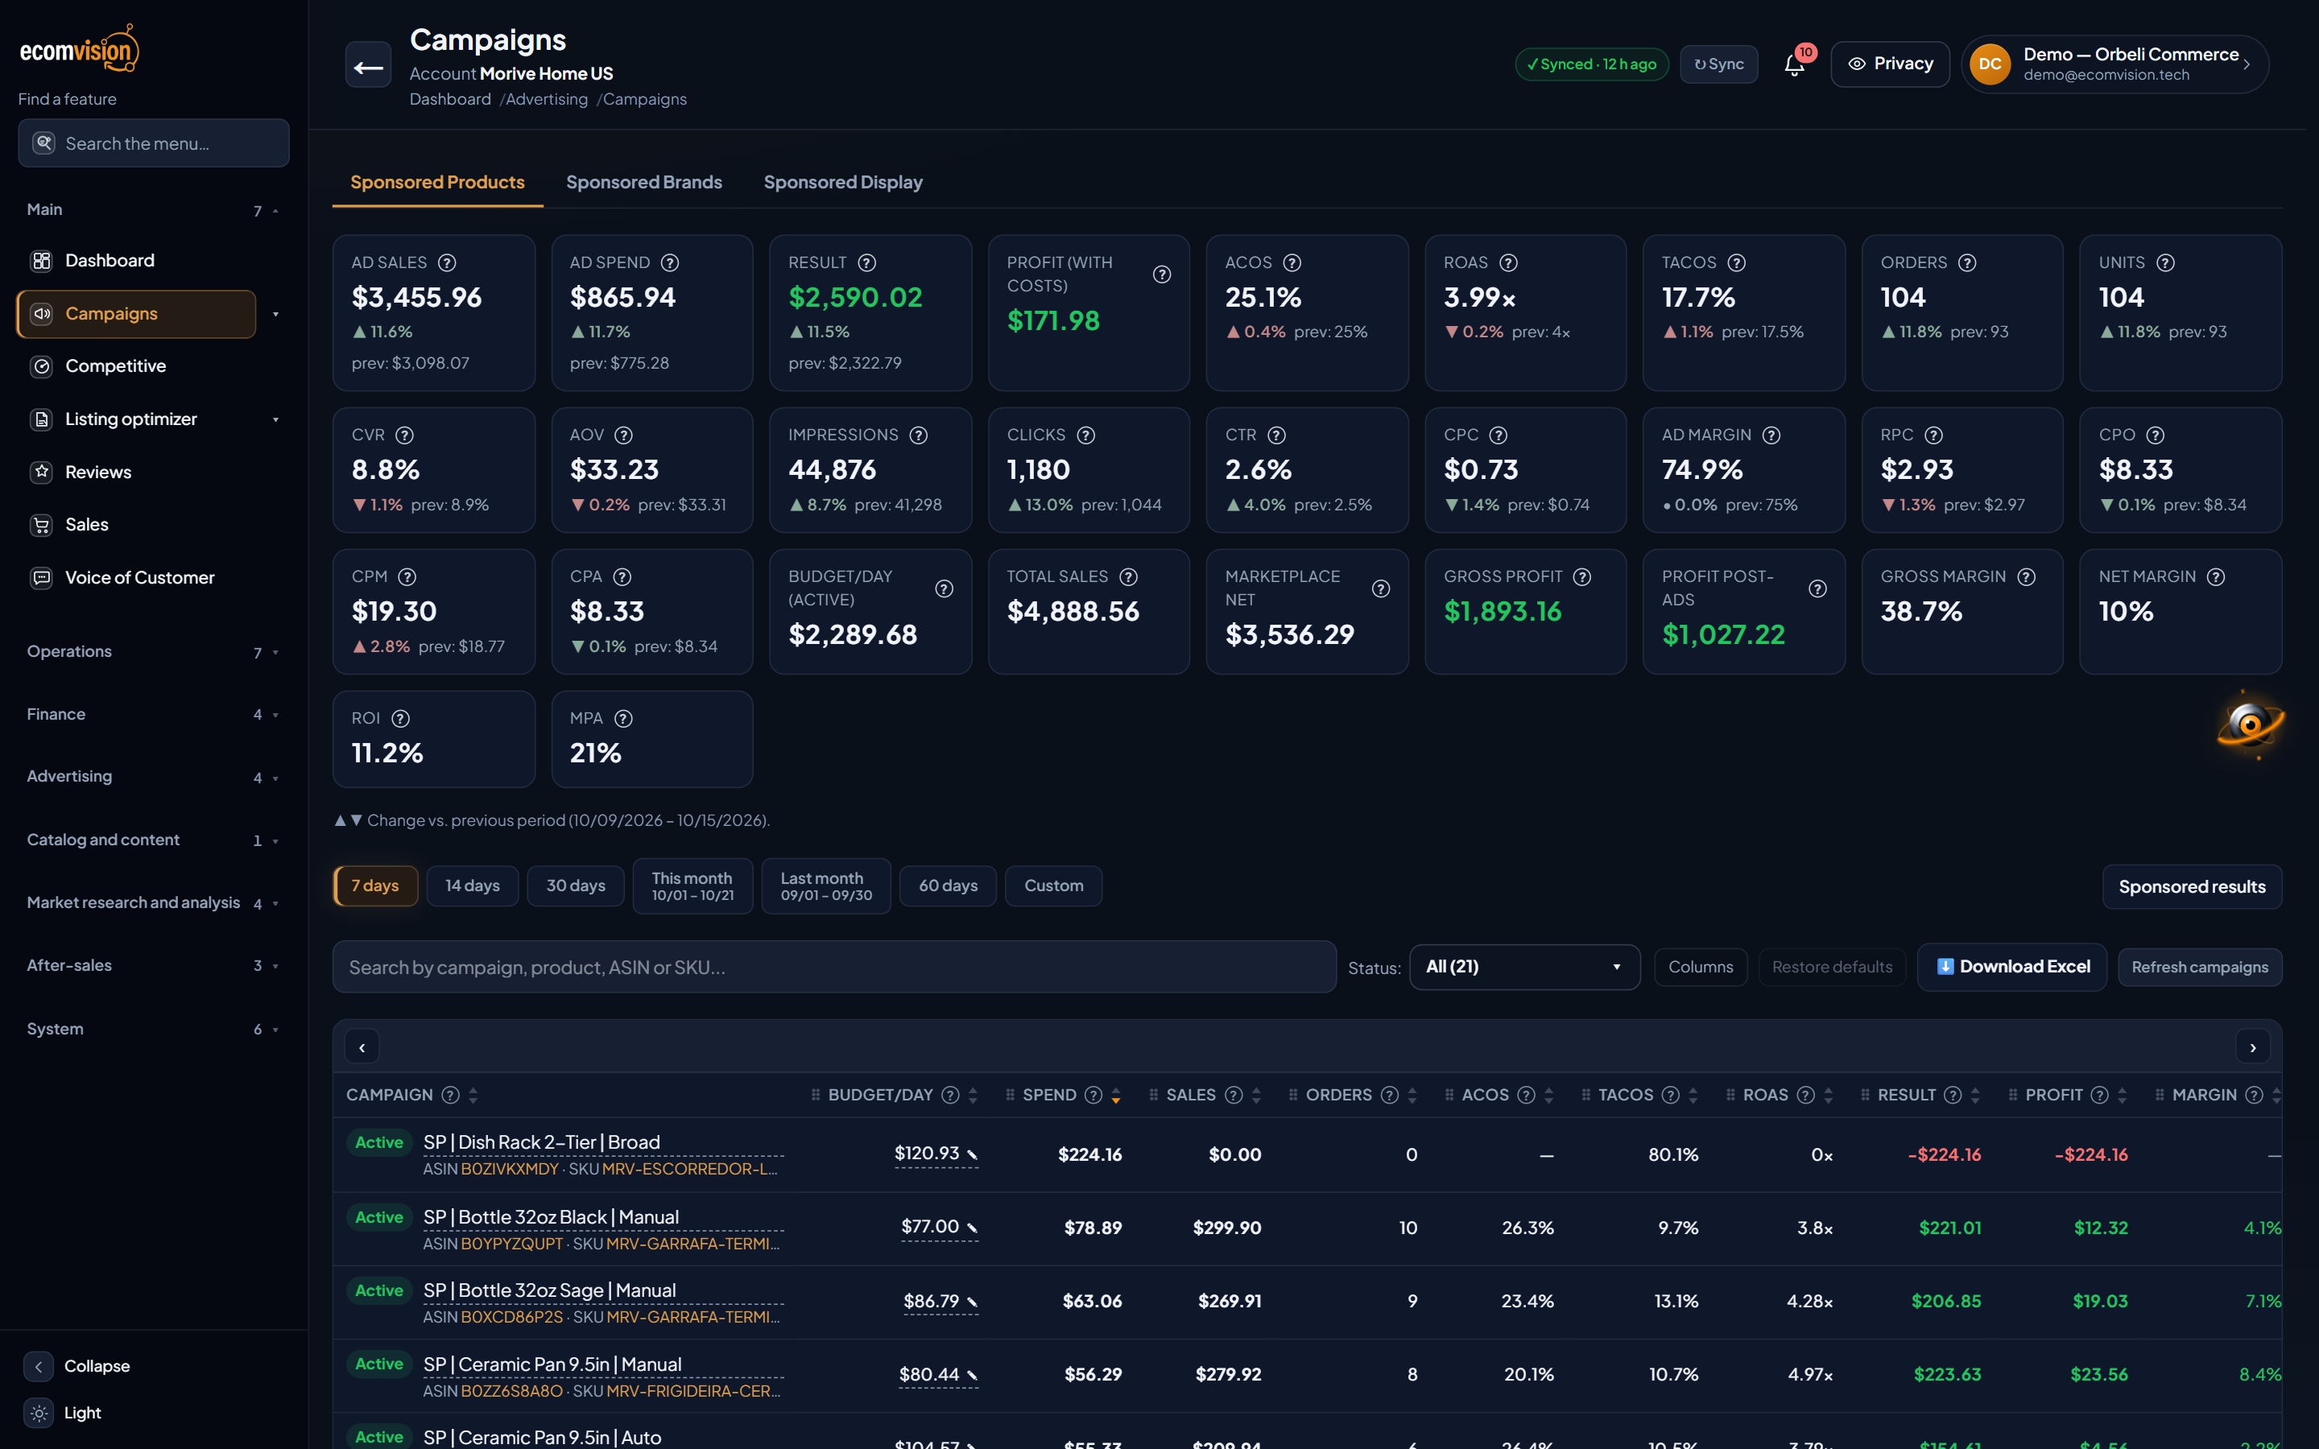2319x1449 pixels.
Task: Select the Custom date range
Action: (1053, 885)
